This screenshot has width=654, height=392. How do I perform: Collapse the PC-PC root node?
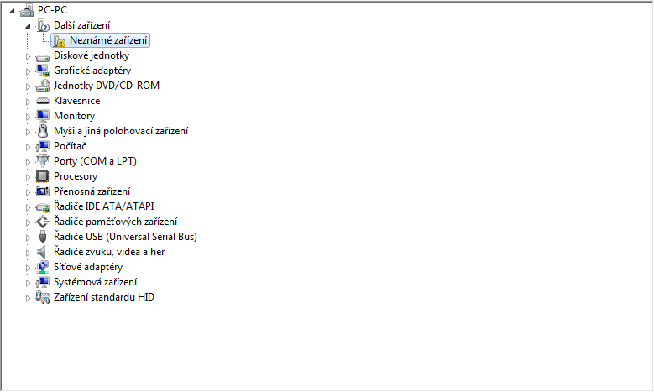click(12, 11)
